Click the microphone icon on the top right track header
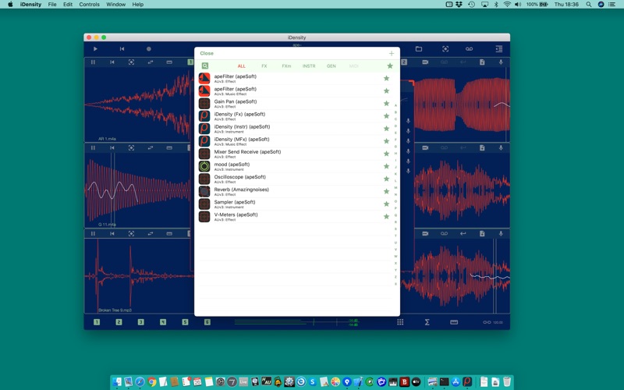 coord(501,62)
